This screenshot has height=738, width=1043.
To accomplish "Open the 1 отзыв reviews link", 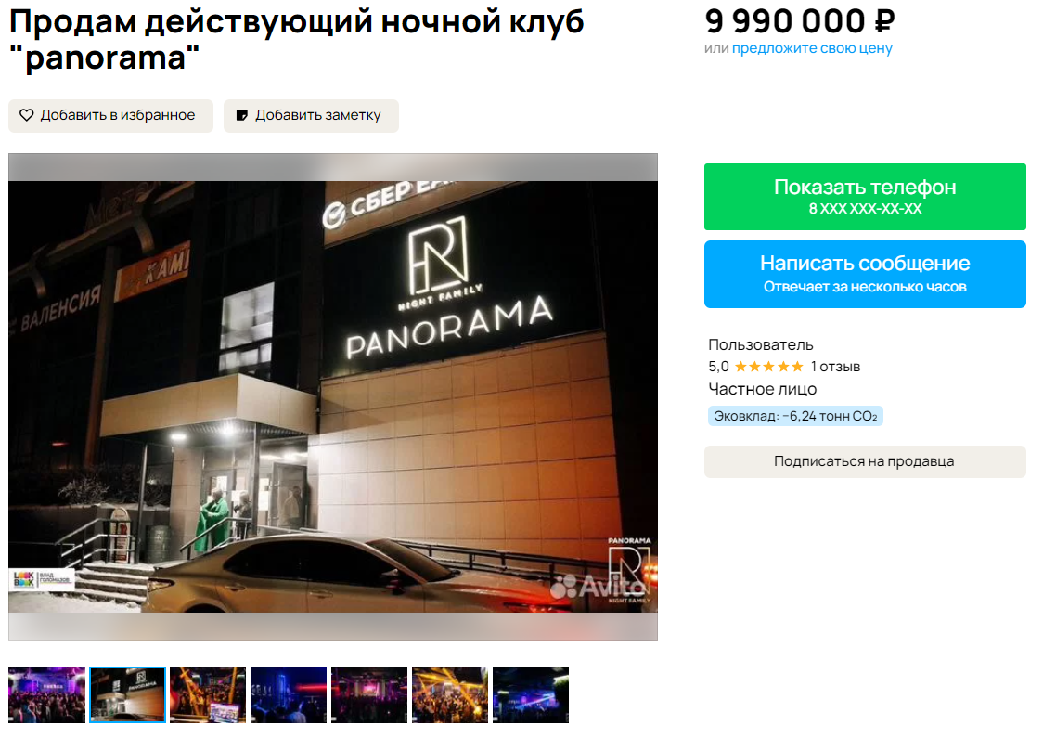I will pyautogui.click(x=835, y=367).
